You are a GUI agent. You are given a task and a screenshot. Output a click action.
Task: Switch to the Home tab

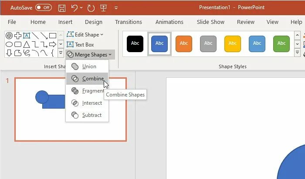tap(38, 22)
